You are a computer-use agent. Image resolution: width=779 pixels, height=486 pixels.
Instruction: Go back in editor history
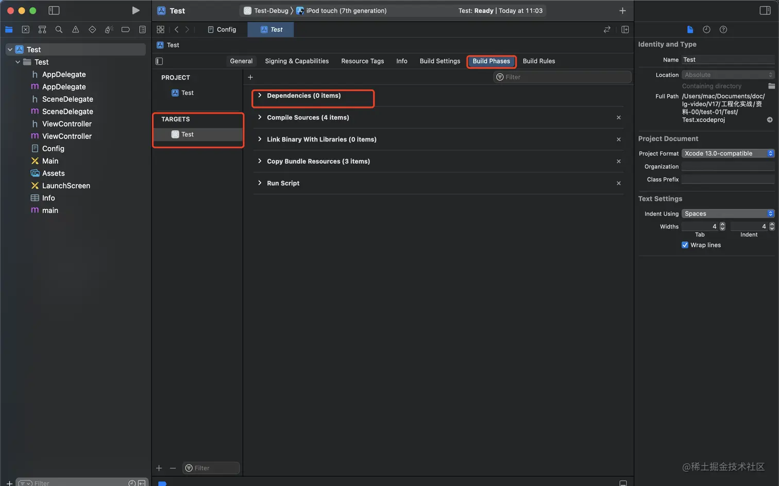pyautogui.click(x=176, y=29)
